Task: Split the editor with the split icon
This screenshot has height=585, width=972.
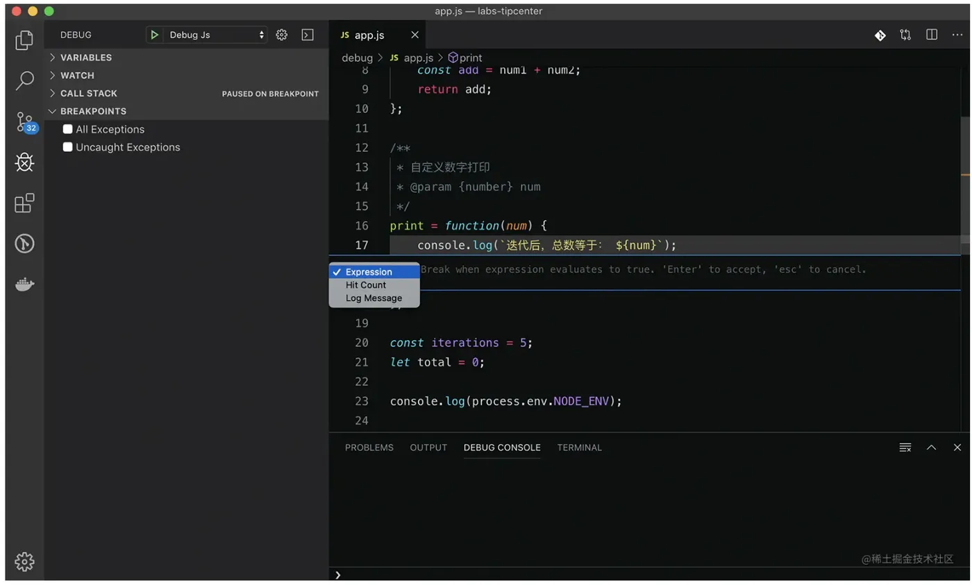Action: (932, 35)
